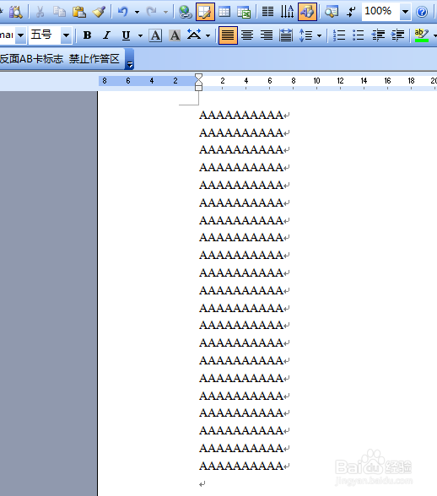The height and width of the screenshot is (496, 437).
Task: Open Word Help question mark icon
Action: 422,12
